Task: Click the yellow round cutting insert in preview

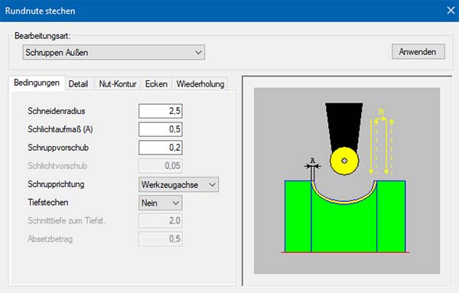Action: [x=344, y=161]
